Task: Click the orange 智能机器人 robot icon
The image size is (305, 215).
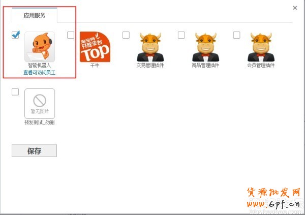Action: coord(40,47)
